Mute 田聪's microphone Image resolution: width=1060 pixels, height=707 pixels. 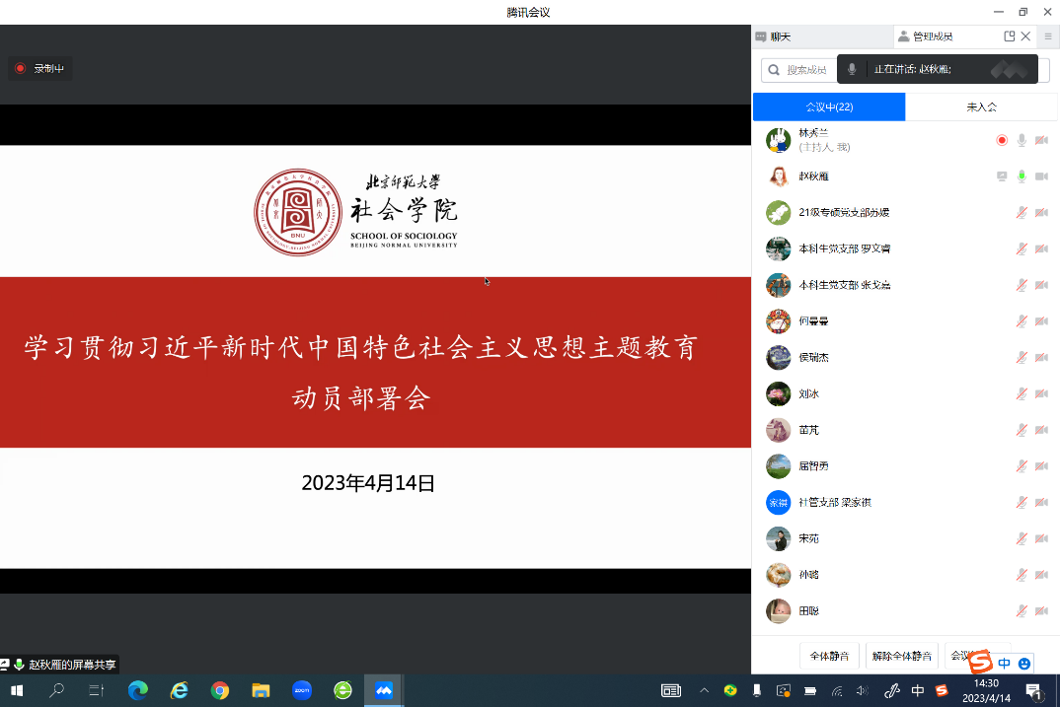point(1022,610)
